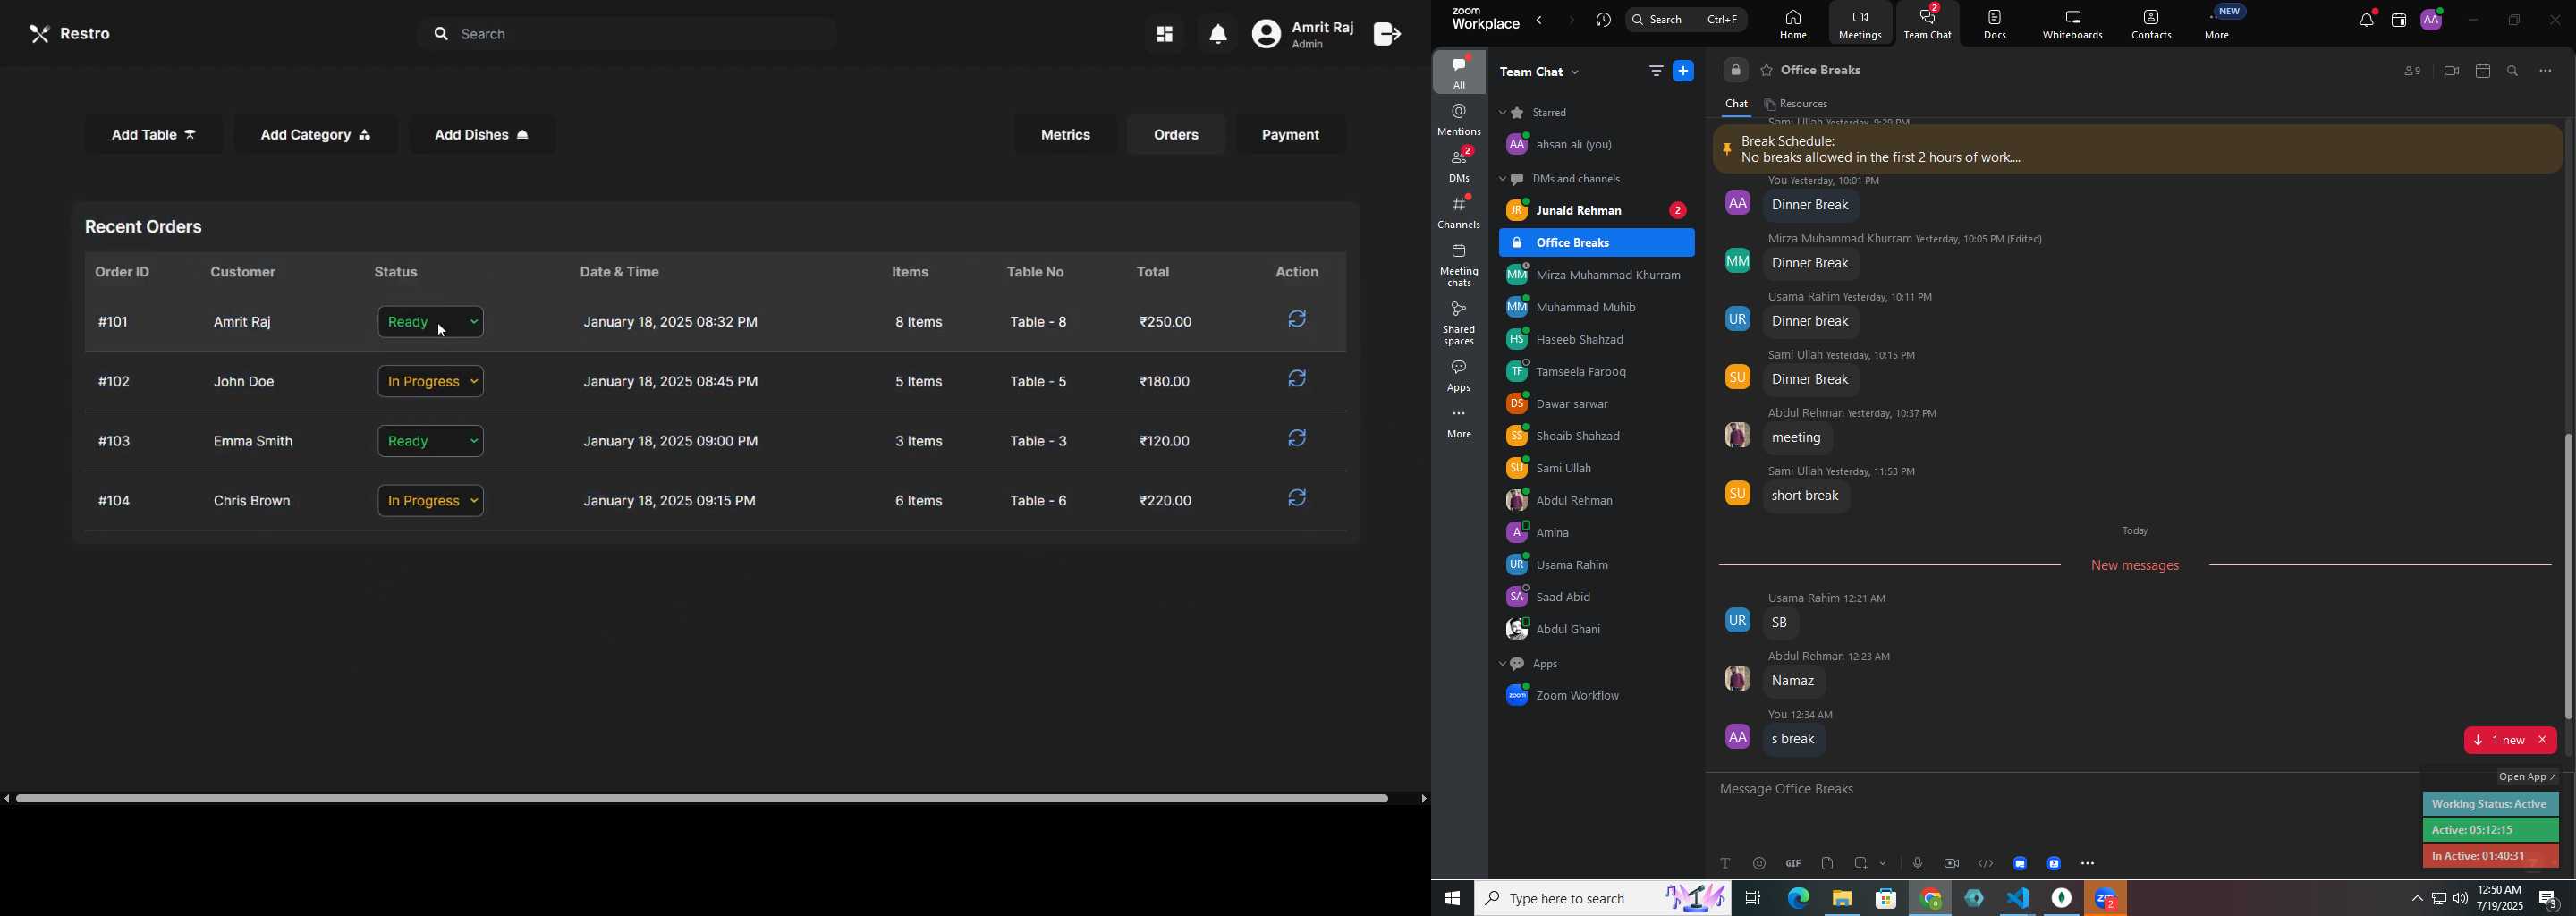Image resolution: width=2576 pixels, height=916 pixels.
Task: Change order #103 Ready dropdown
Action: tap(431, 441)
